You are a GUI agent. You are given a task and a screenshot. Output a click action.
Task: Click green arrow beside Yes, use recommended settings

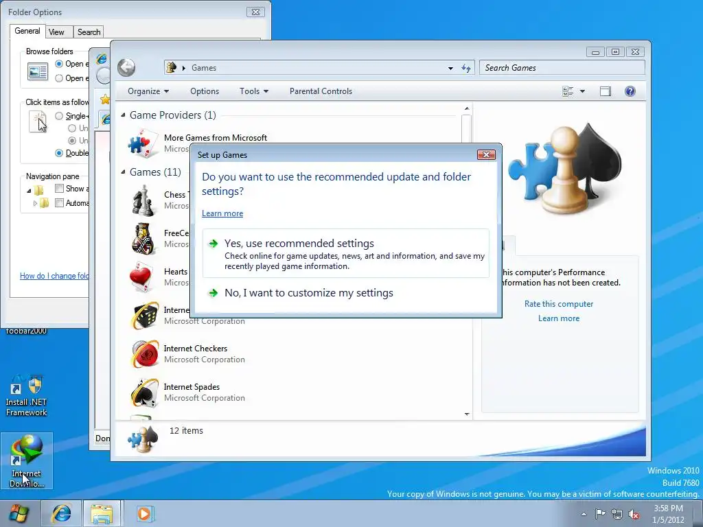click(214, 244)
